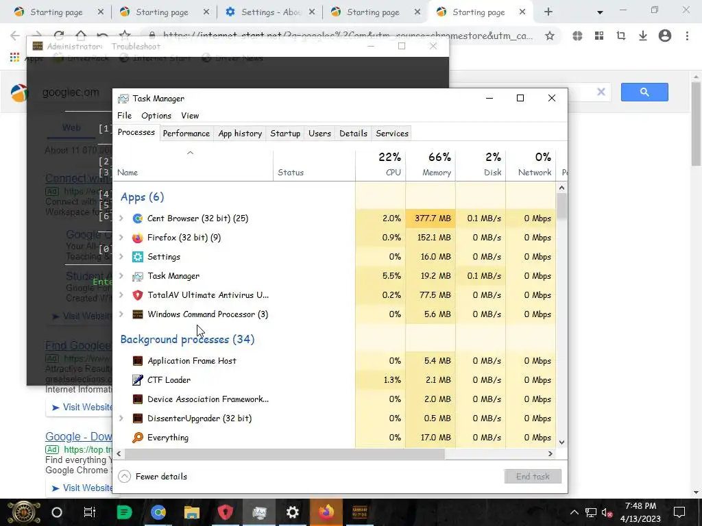
Task: Click the Task Manager process row icon
Action: pos(137,277)
